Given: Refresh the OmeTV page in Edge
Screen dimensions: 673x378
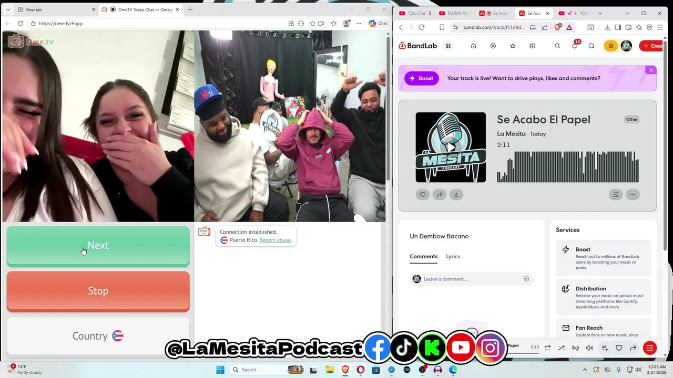Looking at the screenshot, I should click(x=21, y=23).
